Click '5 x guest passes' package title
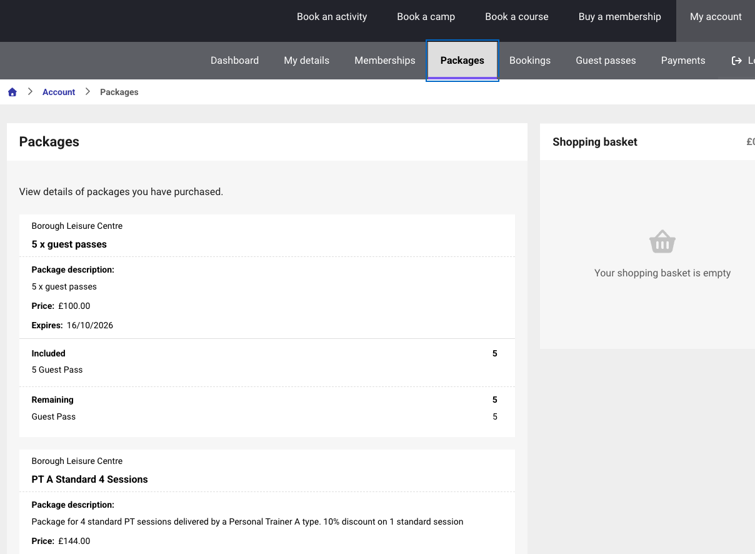 tap(69, 244)
